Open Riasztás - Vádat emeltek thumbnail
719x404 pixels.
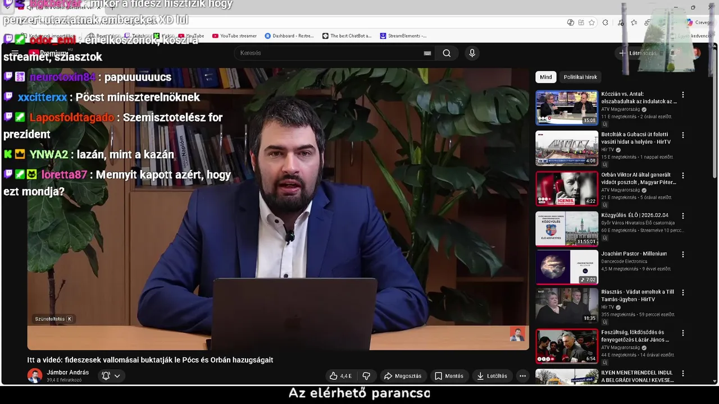(x=567, y=305)
